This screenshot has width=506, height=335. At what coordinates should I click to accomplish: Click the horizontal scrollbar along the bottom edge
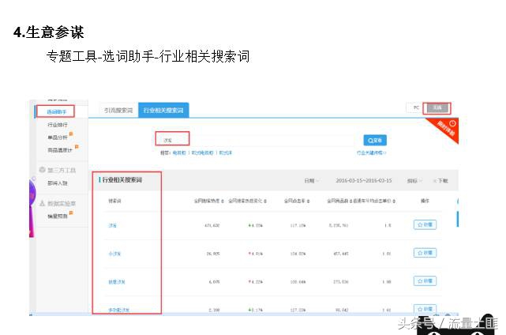(244, 314)
